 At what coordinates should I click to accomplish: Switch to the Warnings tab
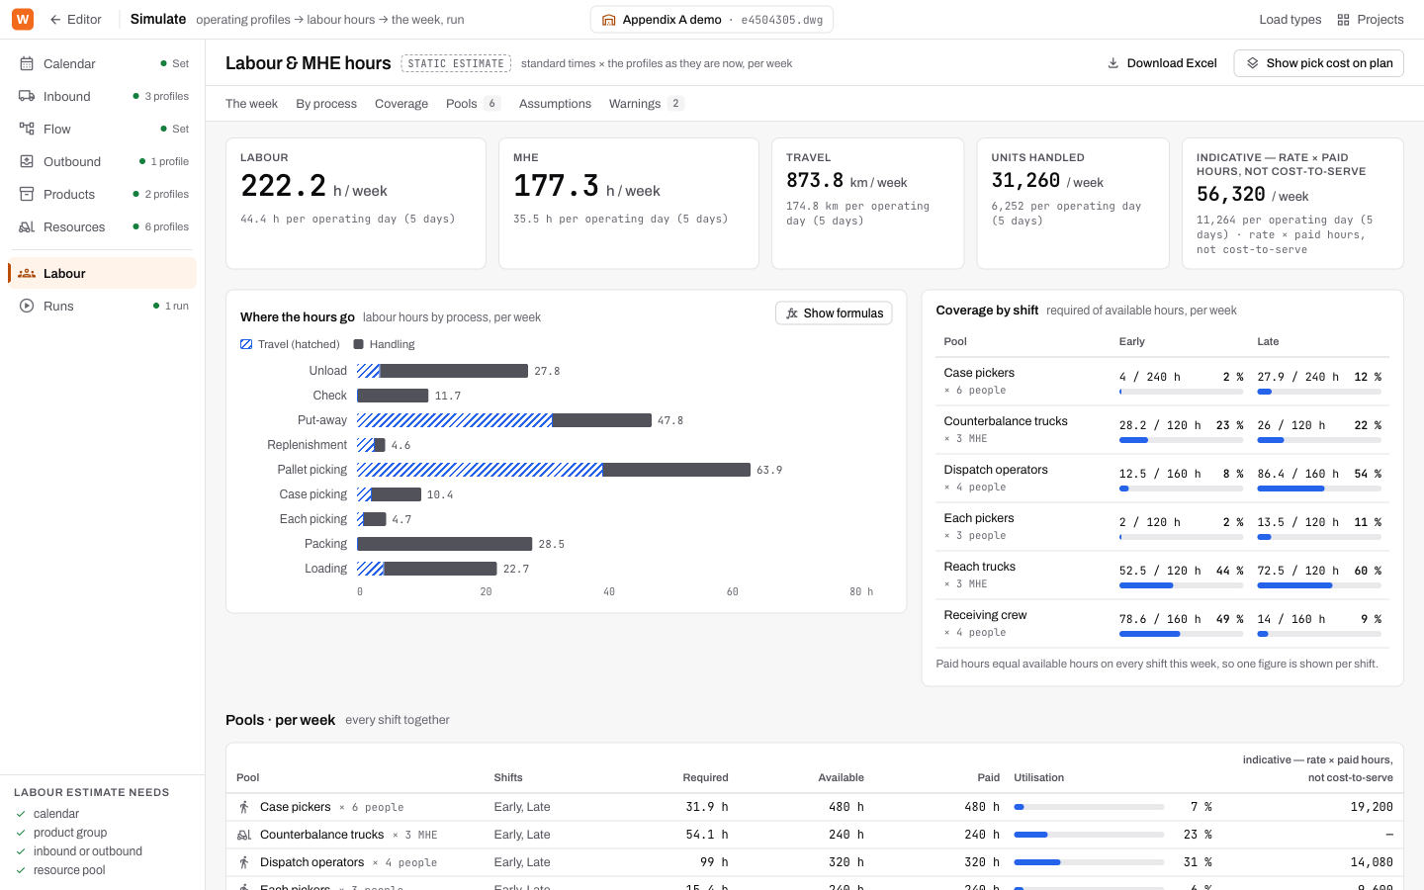pyautogui.click(x=646, y=104)
